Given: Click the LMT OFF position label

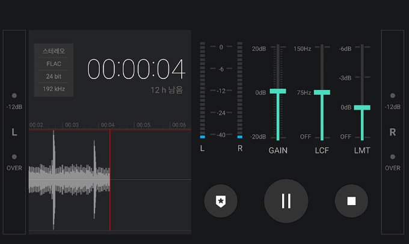Looking at the screenshot, I should pyautogui.click(x=346, y=137).
